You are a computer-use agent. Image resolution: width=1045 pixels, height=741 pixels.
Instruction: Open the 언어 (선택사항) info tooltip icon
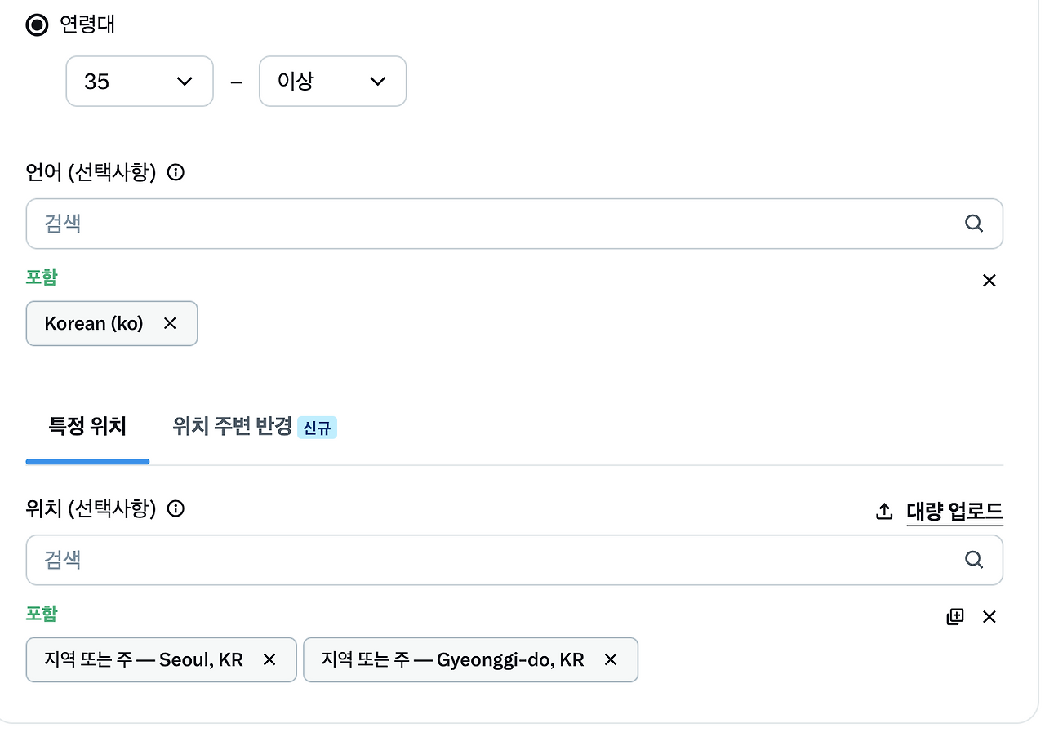coord(176,172)
